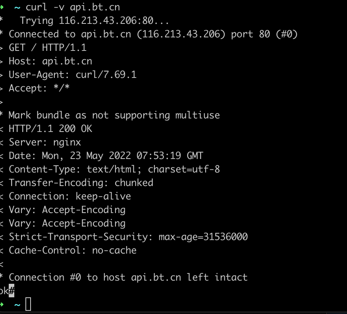
Task: Click the Server: nginx response header
Action: pyautogui.click(x=45, y=142)
